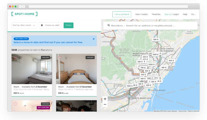Viewport: 207px width, 120px height.
Task: Click the Report a map error link
Action: [x=194, y=111]
